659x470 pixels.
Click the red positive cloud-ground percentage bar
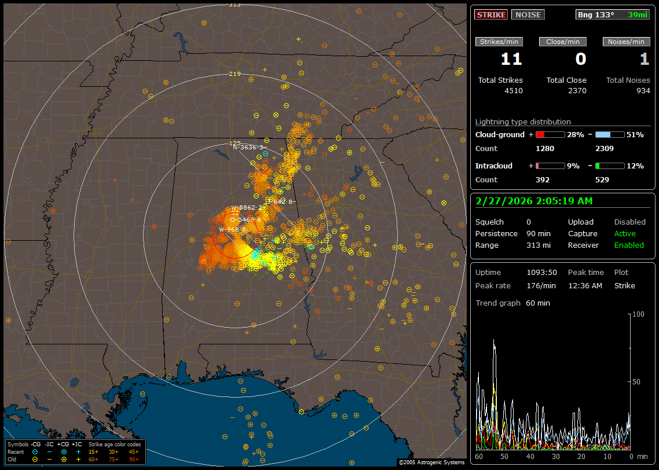point(550,134)
